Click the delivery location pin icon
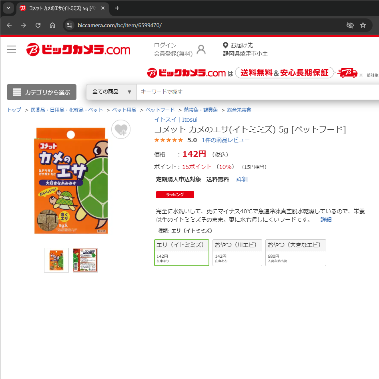Viewport: 379px width, 379px height. point(225,45)
